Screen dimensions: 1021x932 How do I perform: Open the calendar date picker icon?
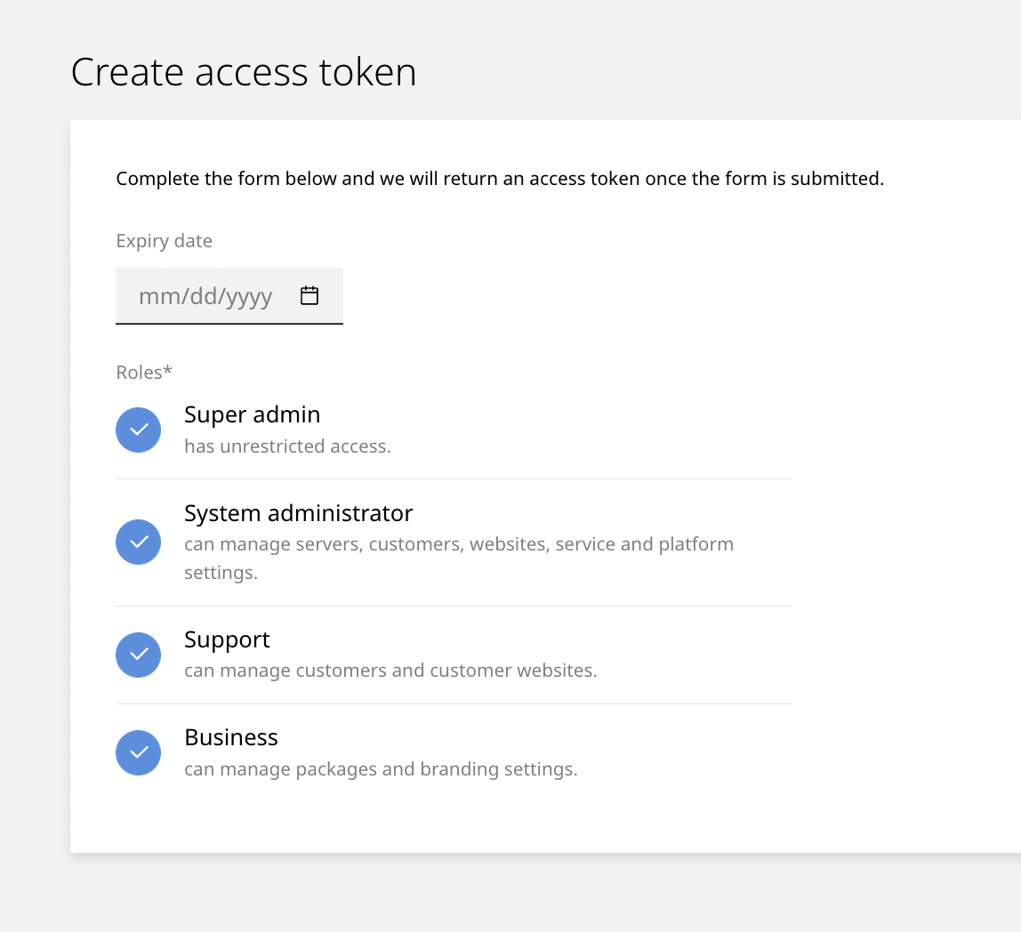click(310, 296)
